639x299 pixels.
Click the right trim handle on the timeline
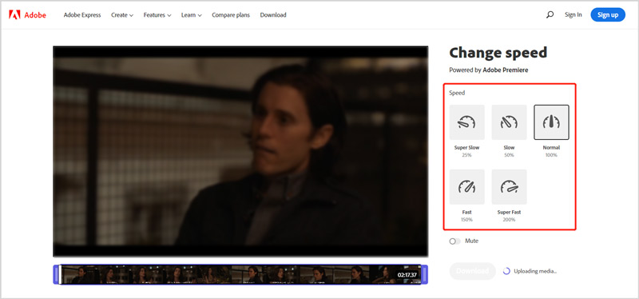425,274
